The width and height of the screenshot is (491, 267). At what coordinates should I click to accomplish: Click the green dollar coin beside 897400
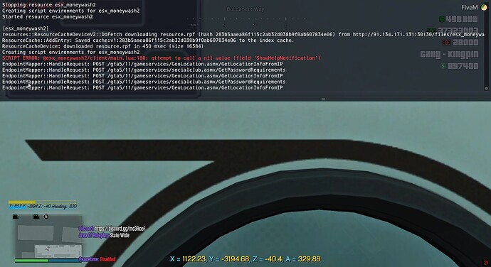(x=443, y=66)
